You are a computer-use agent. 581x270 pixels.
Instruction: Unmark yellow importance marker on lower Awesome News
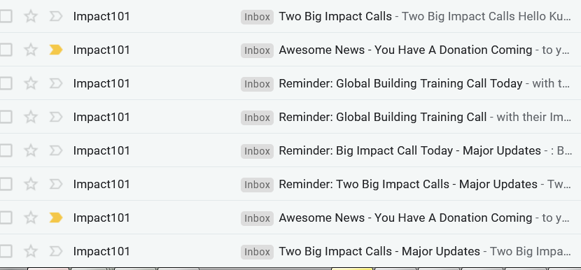(x=56, y=218)
